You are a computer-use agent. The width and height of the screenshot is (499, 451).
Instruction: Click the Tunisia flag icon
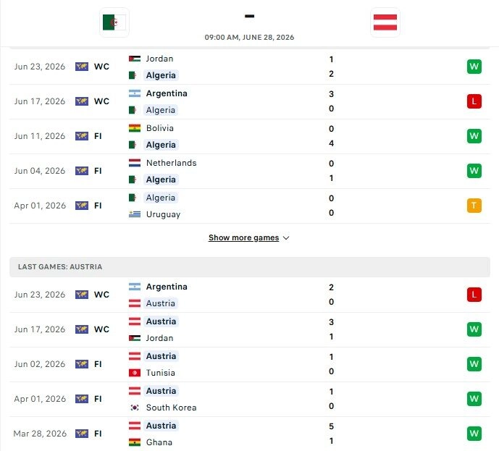(x=135, y=373)
